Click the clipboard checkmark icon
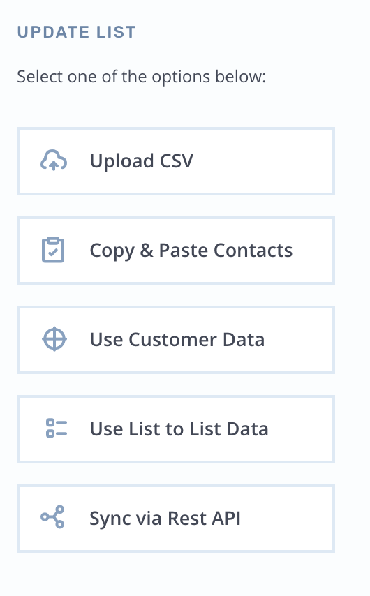Viewport: 370px width, 596px height. coord(53,250)
